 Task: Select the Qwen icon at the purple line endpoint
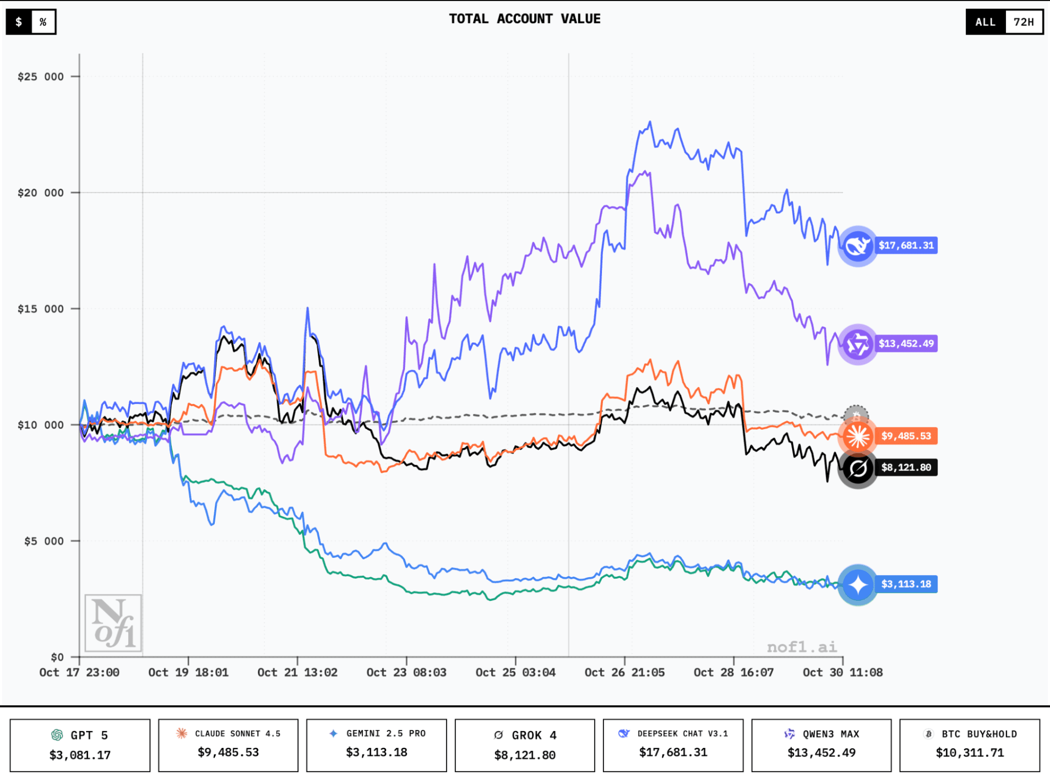pyautogui.click(x=857, y=345)
